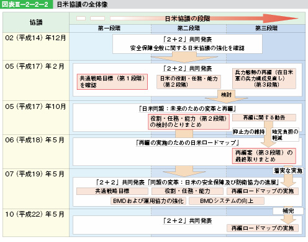Select the 共通戦略目標(第1段階)を確認 box
Viewport: 308px width, 242px height.
tap(112, 82)
